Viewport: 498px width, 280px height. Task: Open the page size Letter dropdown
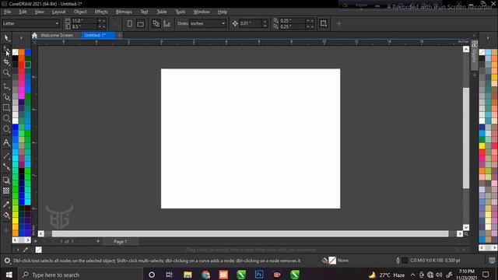[x=31, y=23]
